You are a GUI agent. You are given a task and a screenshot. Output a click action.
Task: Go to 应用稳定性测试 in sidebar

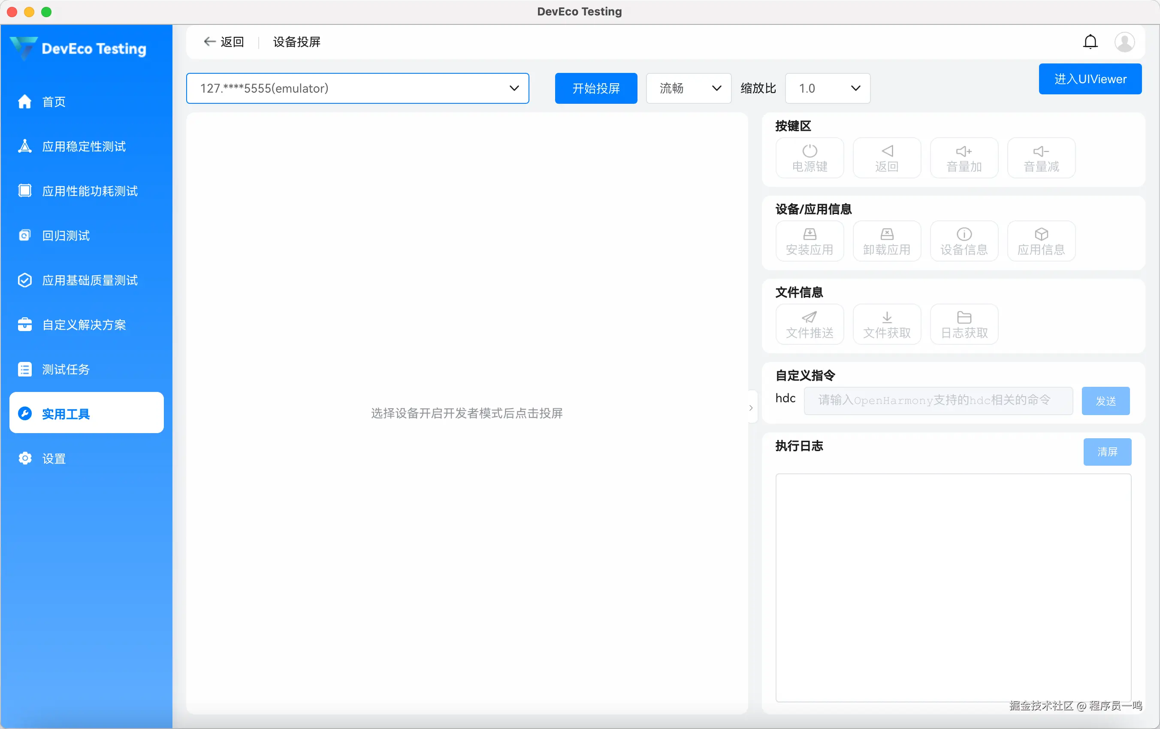[83, 146]
